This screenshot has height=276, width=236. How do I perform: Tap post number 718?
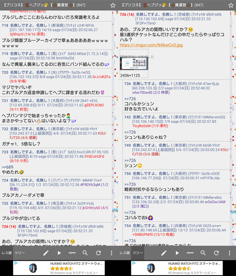point(5,25)
